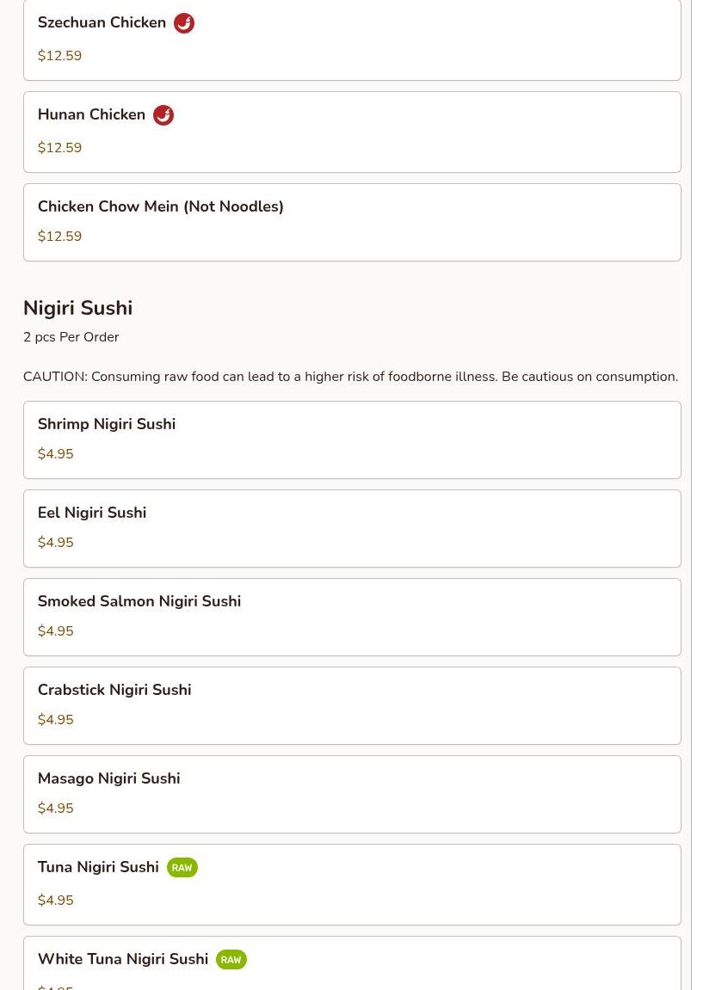The image size is (709, 990).
Task: Click the Nigiri Sushi section heading
Action: [x=77, y=308]
